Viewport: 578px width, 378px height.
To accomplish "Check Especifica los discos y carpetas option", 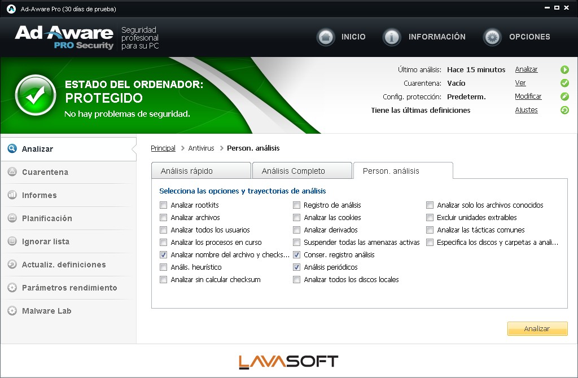I will (430, 243).
